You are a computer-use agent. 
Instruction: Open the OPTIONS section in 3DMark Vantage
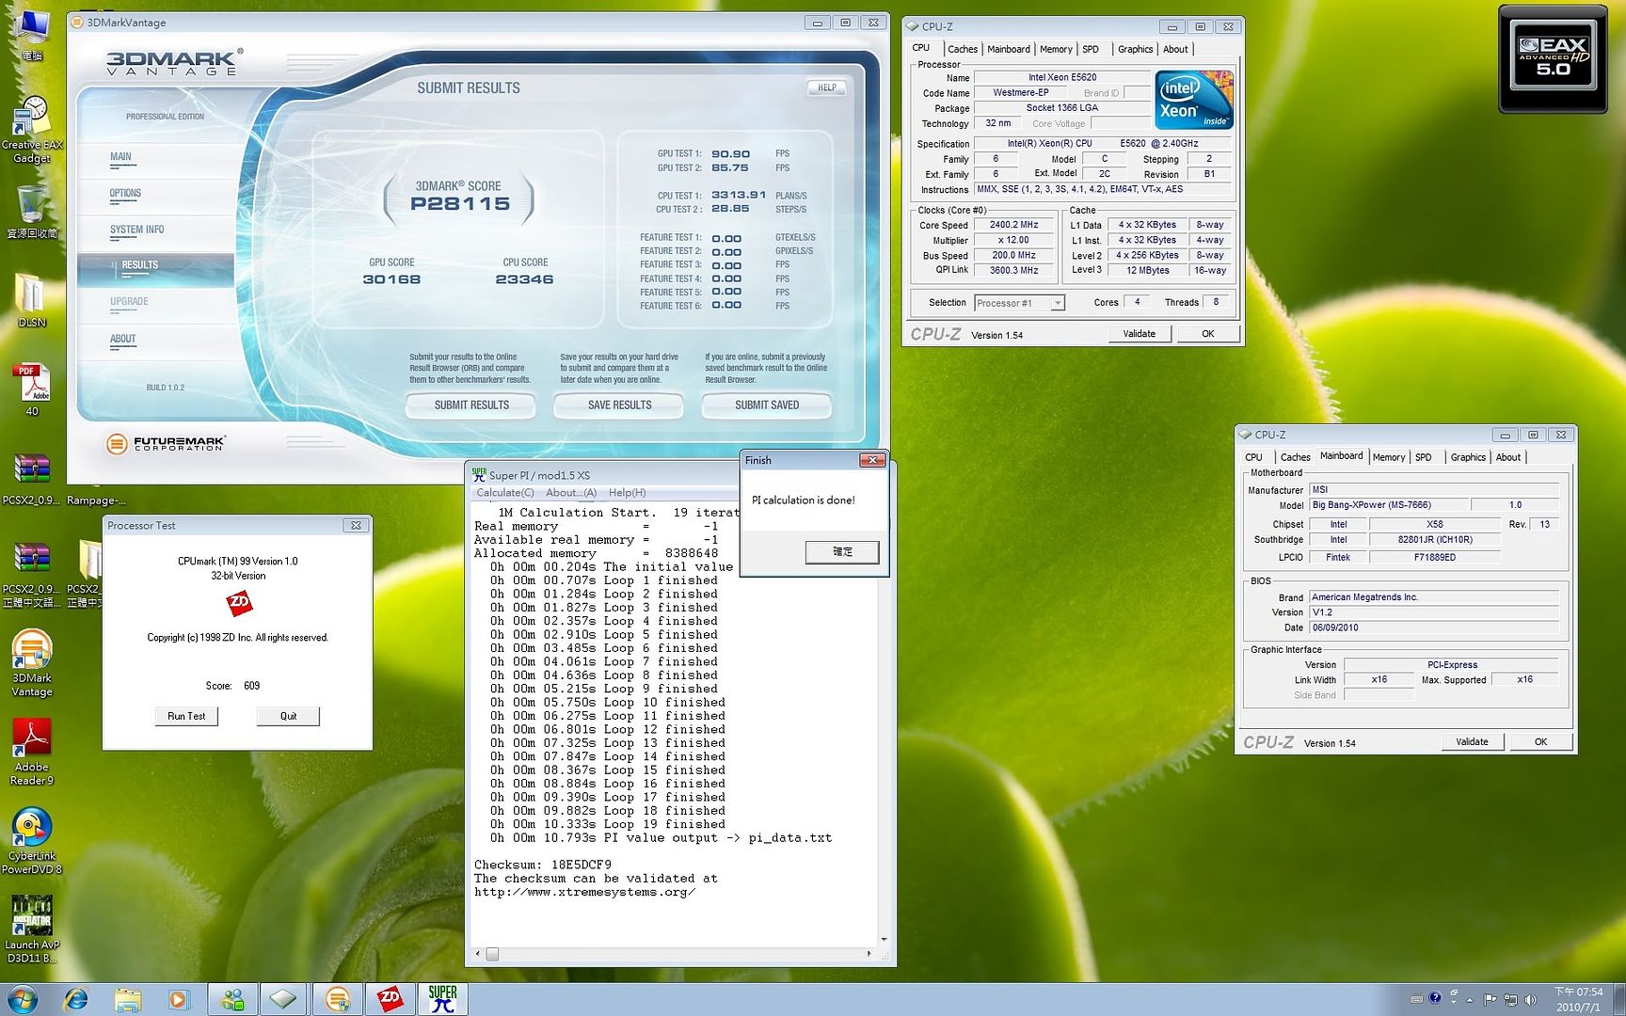pos(125,193)
